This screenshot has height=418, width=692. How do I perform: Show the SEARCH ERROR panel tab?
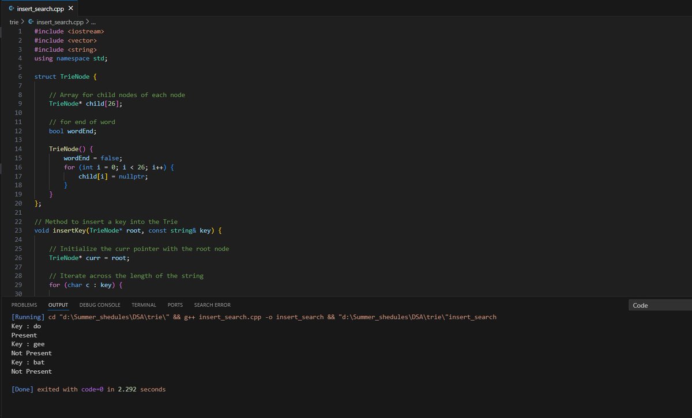tap(212, 305)
